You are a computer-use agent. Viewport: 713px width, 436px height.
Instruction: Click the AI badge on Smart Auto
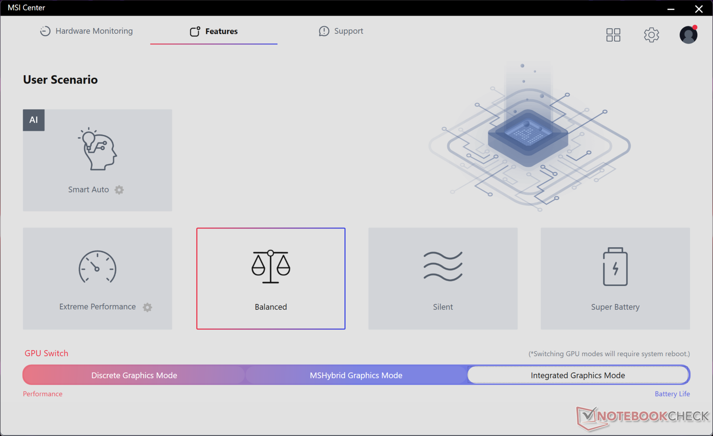point(34,120)
